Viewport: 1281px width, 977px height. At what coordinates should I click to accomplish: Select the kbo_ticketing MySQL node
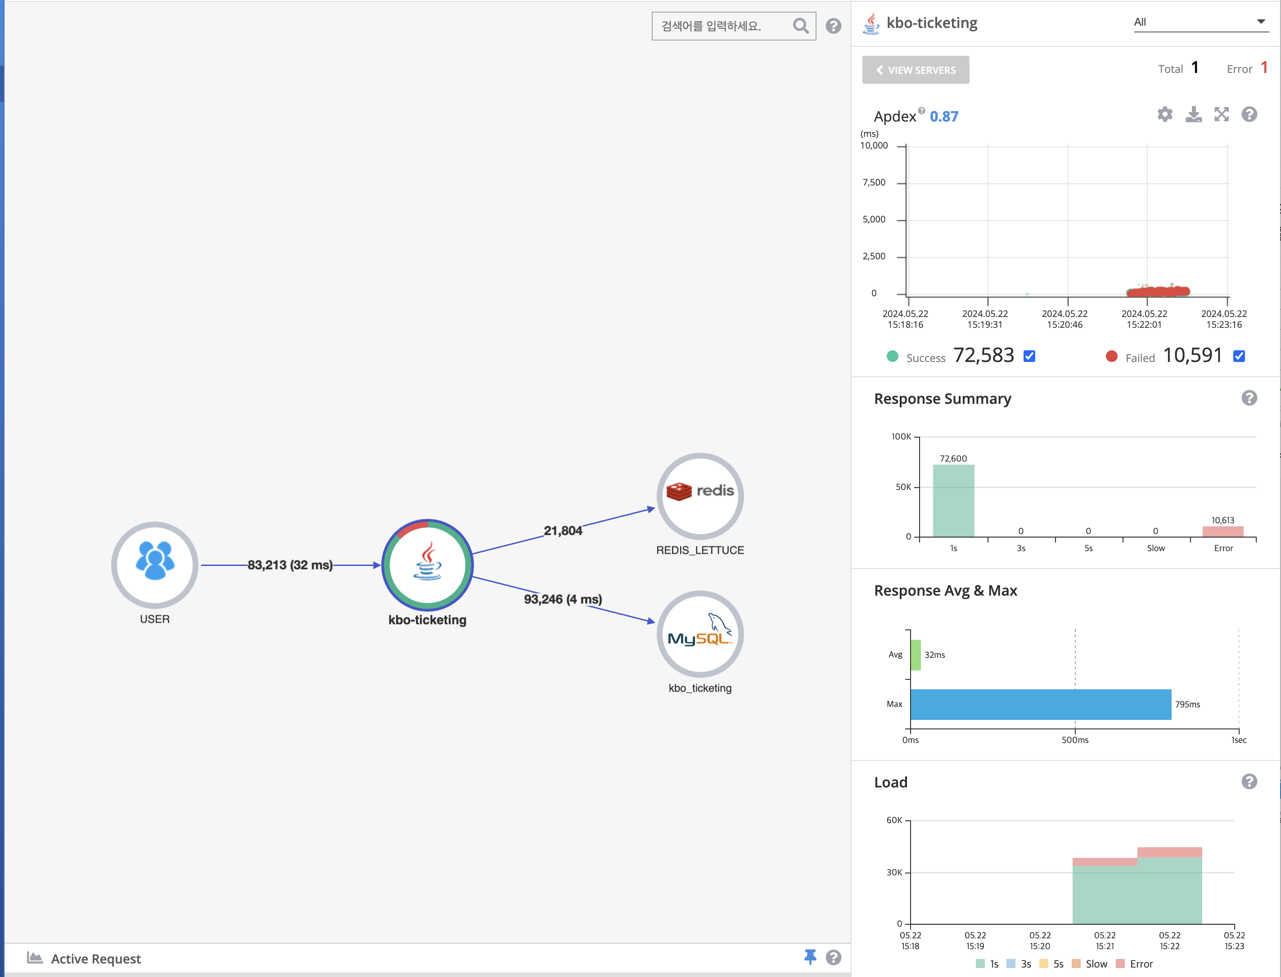700,634
